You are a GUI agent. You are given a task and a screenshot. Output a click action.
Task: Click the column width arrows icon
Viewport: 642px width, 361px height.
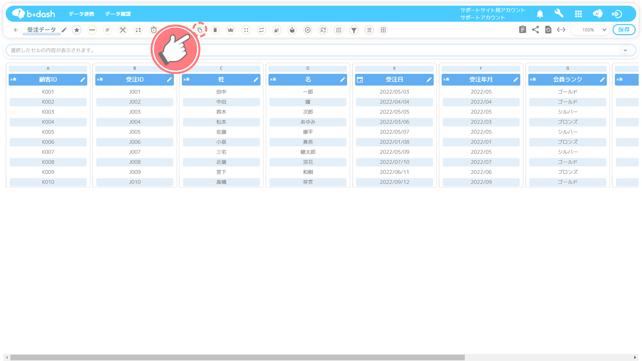pyautogui.click(x=561, y=30)
